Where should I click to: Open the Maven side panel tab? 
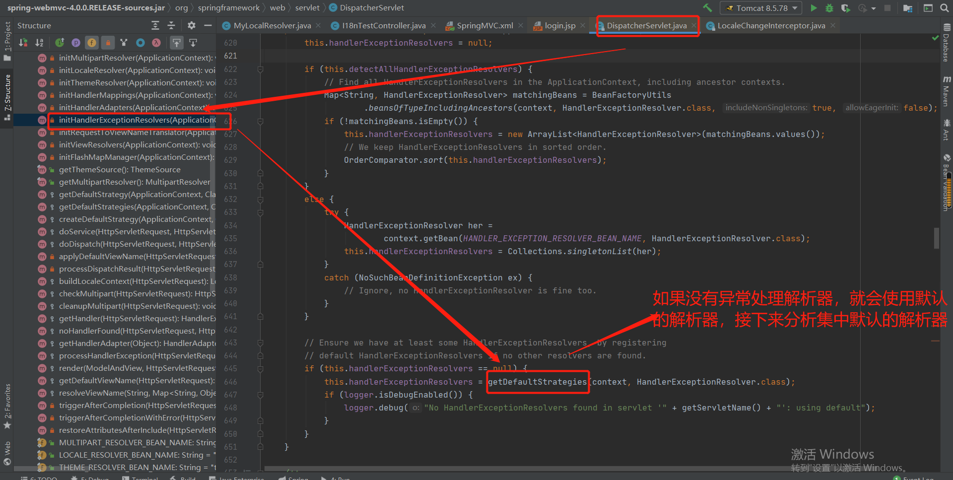(947, 91)
